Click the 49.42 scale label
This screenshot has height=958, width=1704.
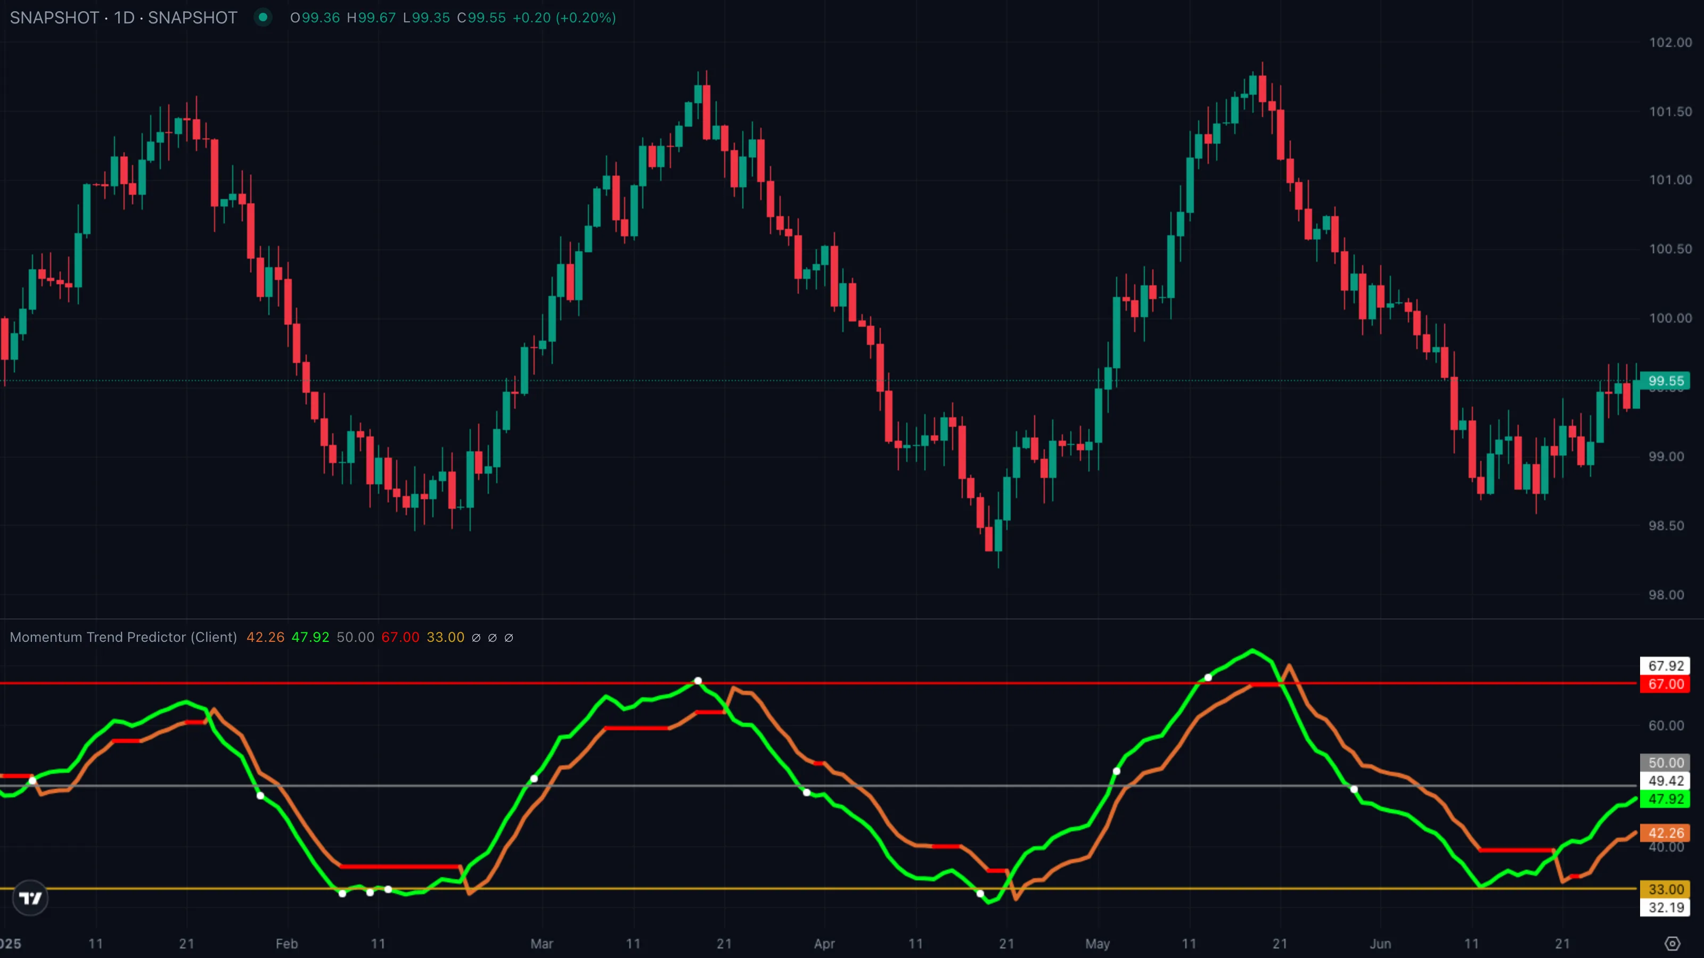pyautogui.click(x=1666, y=781)
